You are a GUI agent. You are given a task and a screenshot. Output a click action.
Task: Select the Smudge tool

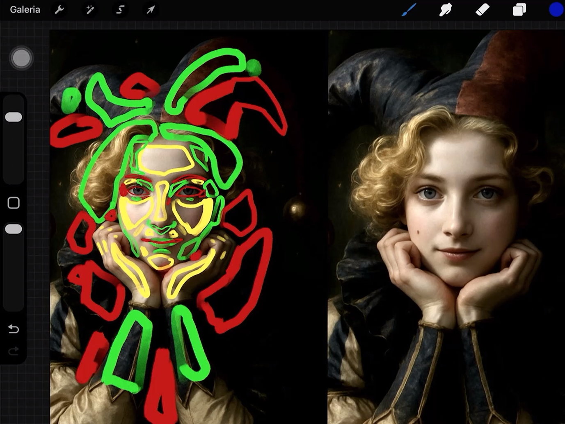[445, 9]
